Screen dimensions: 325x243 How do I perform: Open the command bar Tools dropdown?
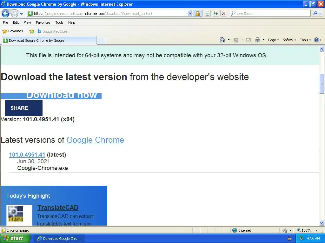coord(306,40)
